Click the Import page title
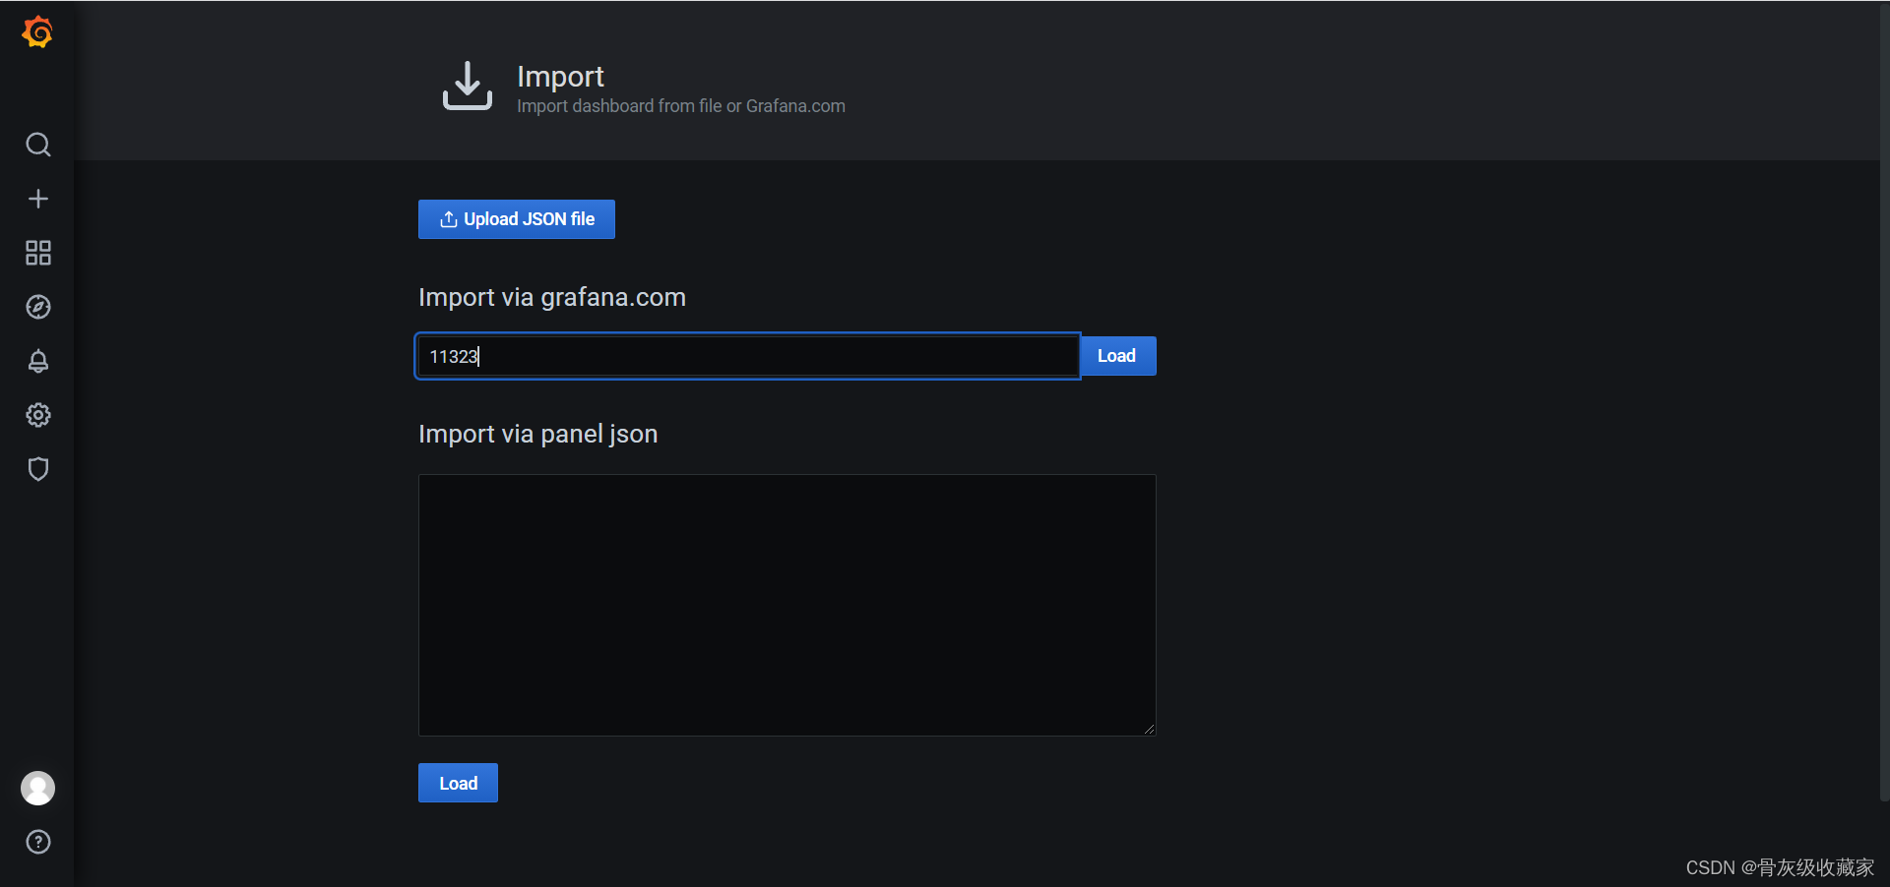Image resolution: width=1890 pixels, height=887 pixels. click(x=560, y=76)
